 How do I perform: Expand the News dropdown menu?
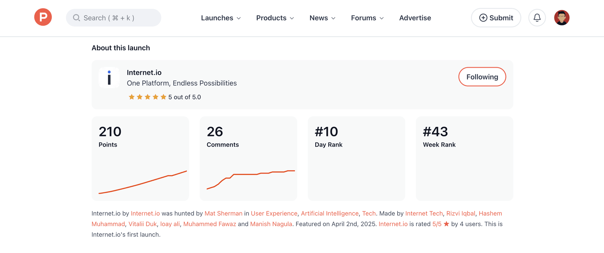click(x=322, y=18)
